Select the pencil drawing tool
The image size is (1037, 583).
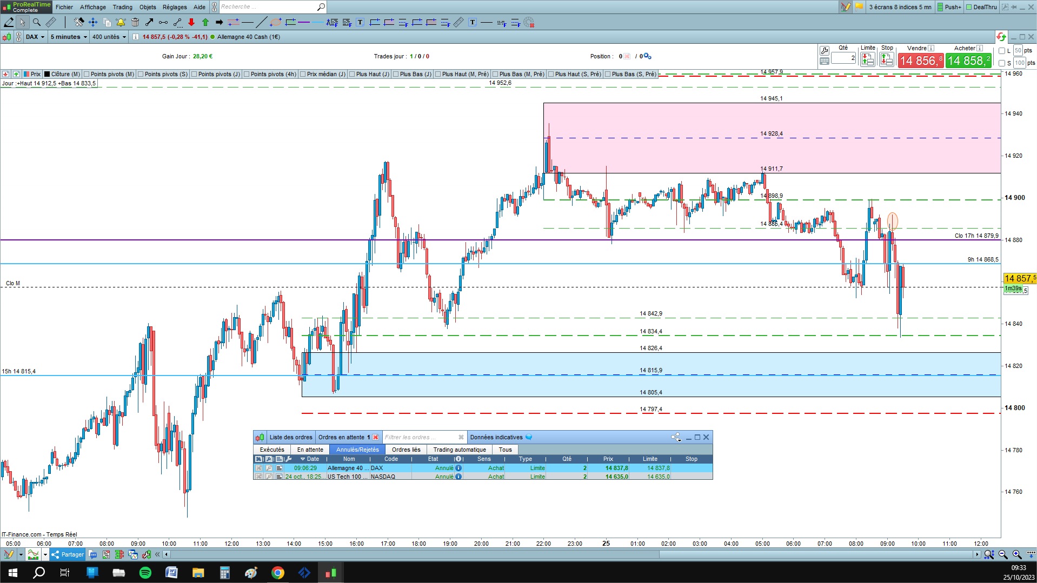9,22
